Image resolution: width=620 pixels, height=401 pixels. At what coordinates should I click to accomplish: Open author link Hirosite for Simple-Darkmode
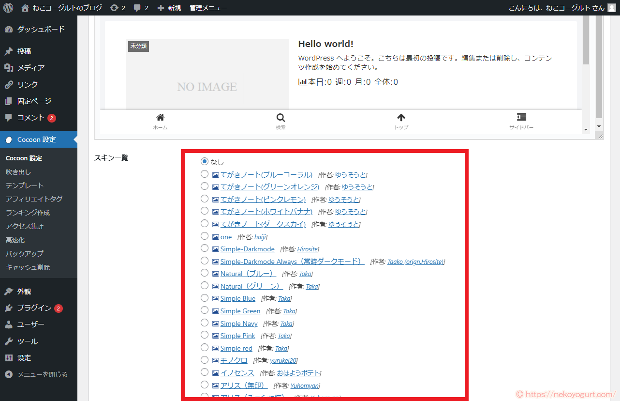(308, 249)
